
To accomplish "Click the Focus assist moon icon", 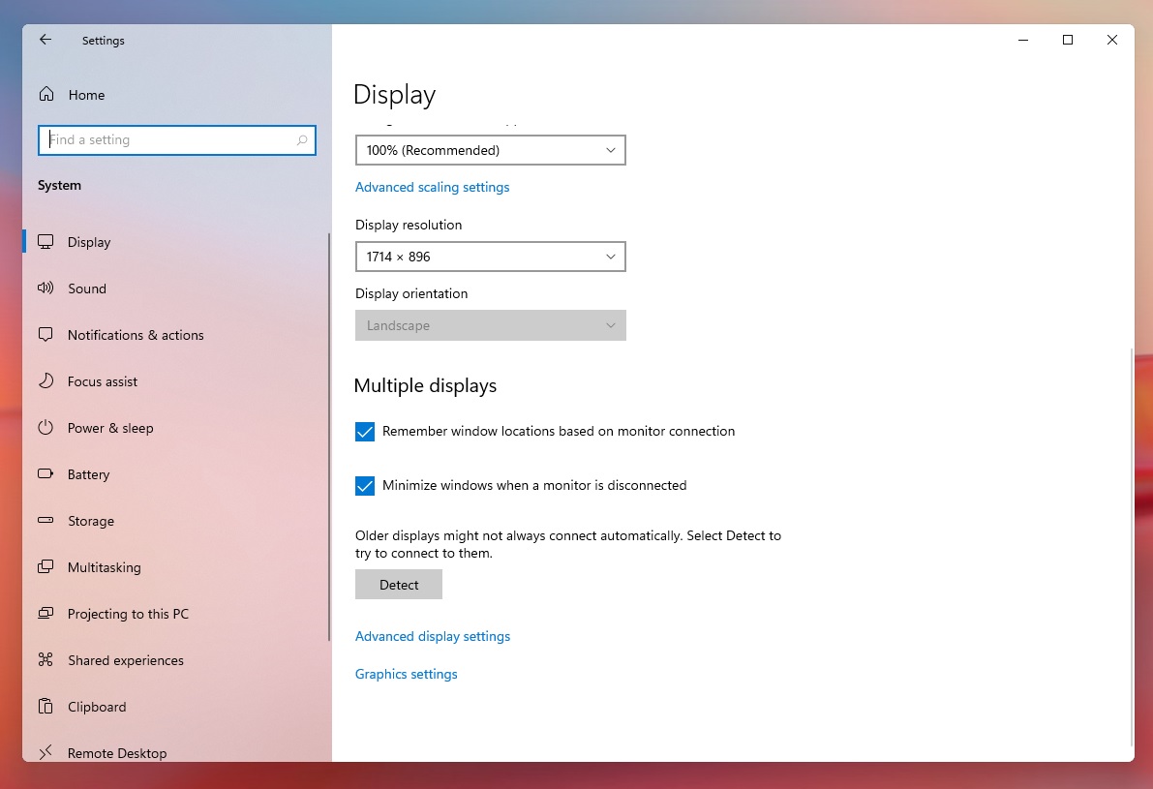I will (x=46, y=381).
